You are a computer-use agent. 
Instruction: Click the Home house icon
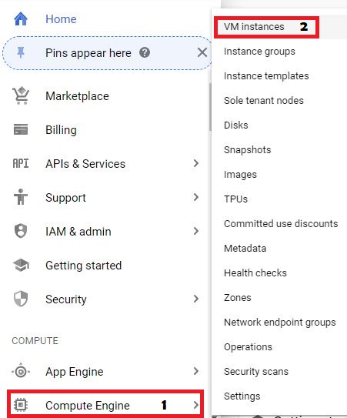pyautogui.click(x=21, y=19)
